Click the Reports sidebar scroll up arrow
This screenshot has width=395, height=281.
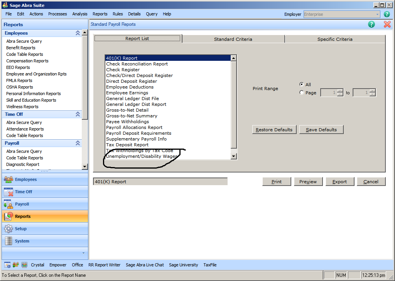(84, 32)
